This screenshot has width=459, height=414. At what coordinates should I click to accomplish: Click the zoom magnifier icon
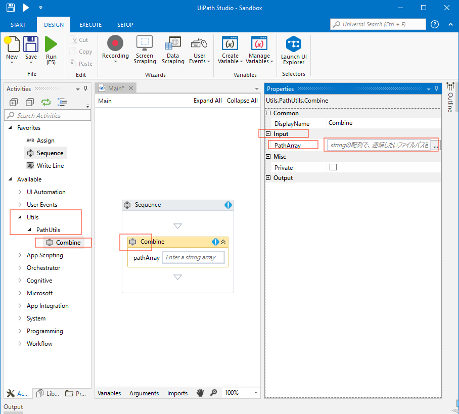pos(214,393)
